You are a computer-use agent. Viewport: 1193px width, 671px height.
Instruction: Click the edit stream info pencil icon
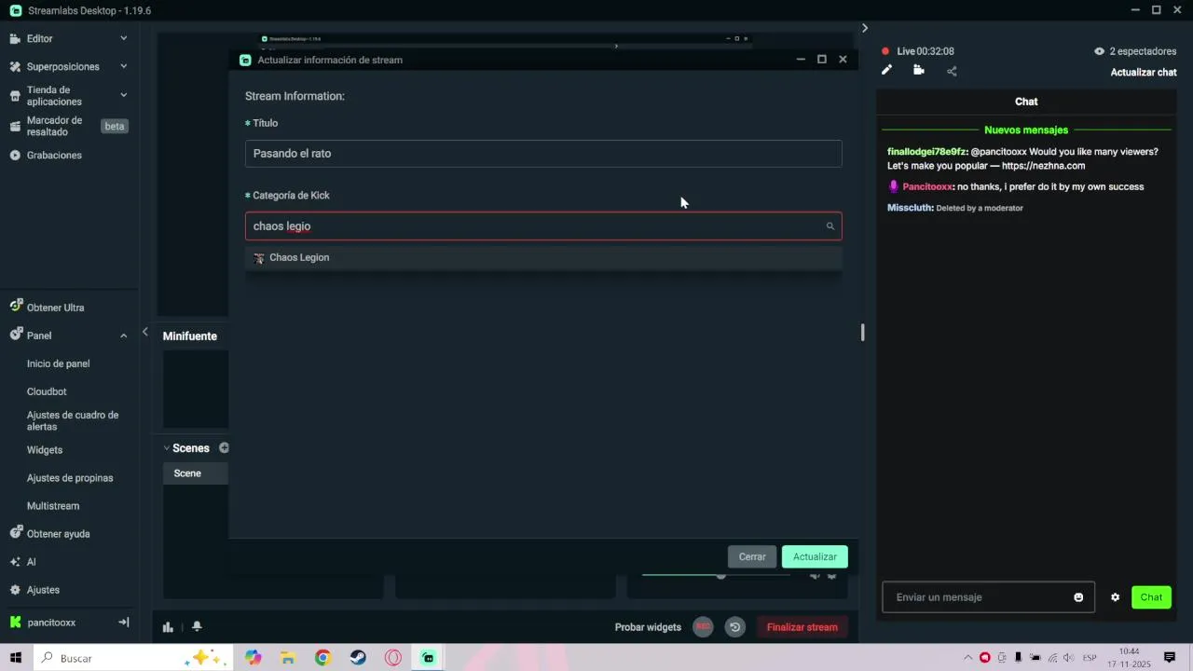pyautogui.click(x=887, y=70)
